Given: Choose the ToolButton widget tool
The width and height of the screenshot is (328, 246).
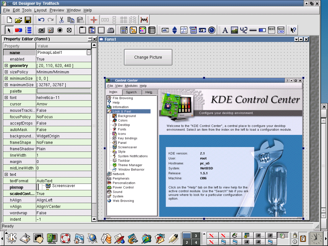Looking at the screenshot, I should tap(50, 30).
